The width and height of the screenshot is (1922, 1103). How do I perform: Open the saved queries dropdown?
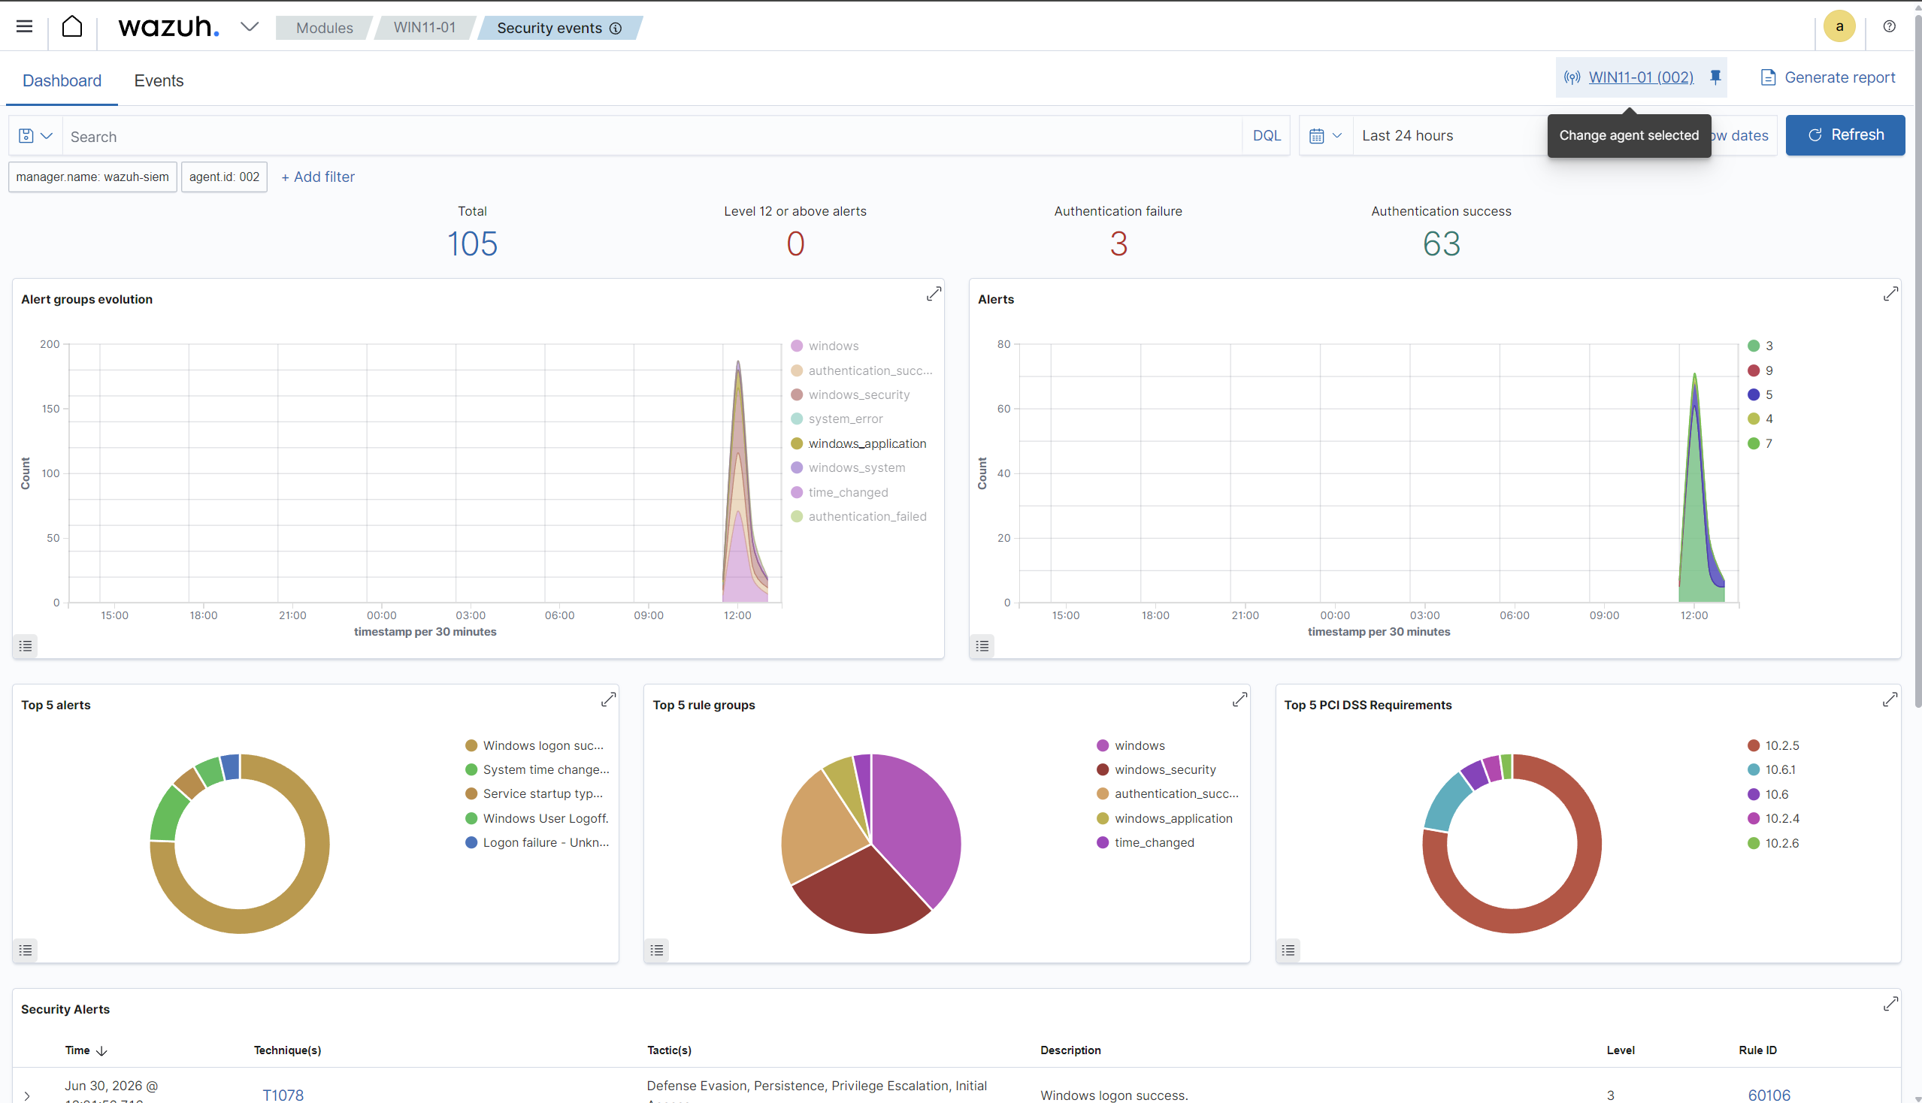(x=35, y=136)
